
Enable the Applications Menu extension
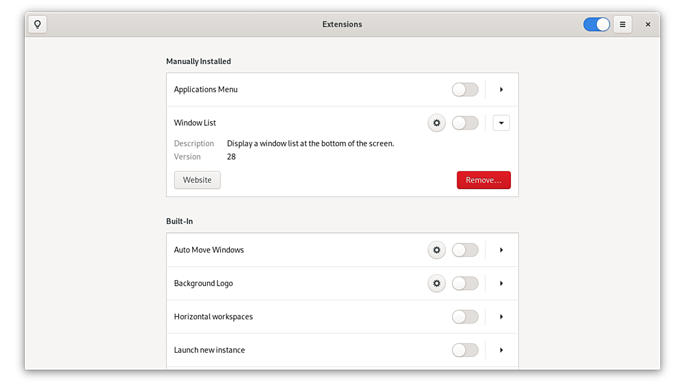click(x=465, y=89)
